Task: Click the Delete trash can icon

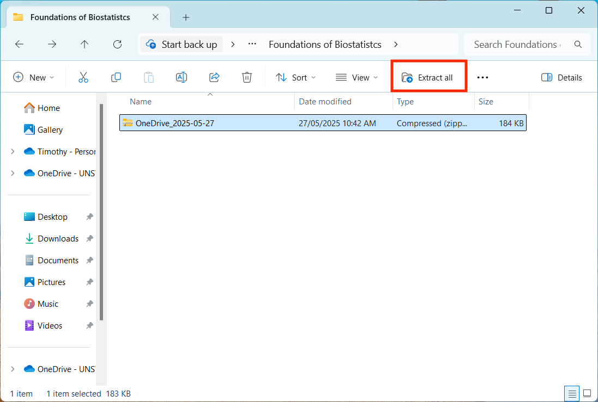Action: pyautogui.click(x=247, y=77)
